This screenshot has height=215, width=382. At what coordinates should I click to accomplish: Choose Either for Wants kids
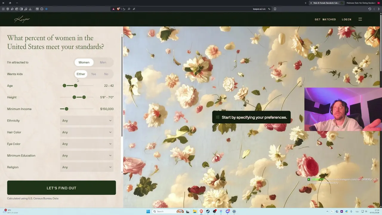click(81, 74)
